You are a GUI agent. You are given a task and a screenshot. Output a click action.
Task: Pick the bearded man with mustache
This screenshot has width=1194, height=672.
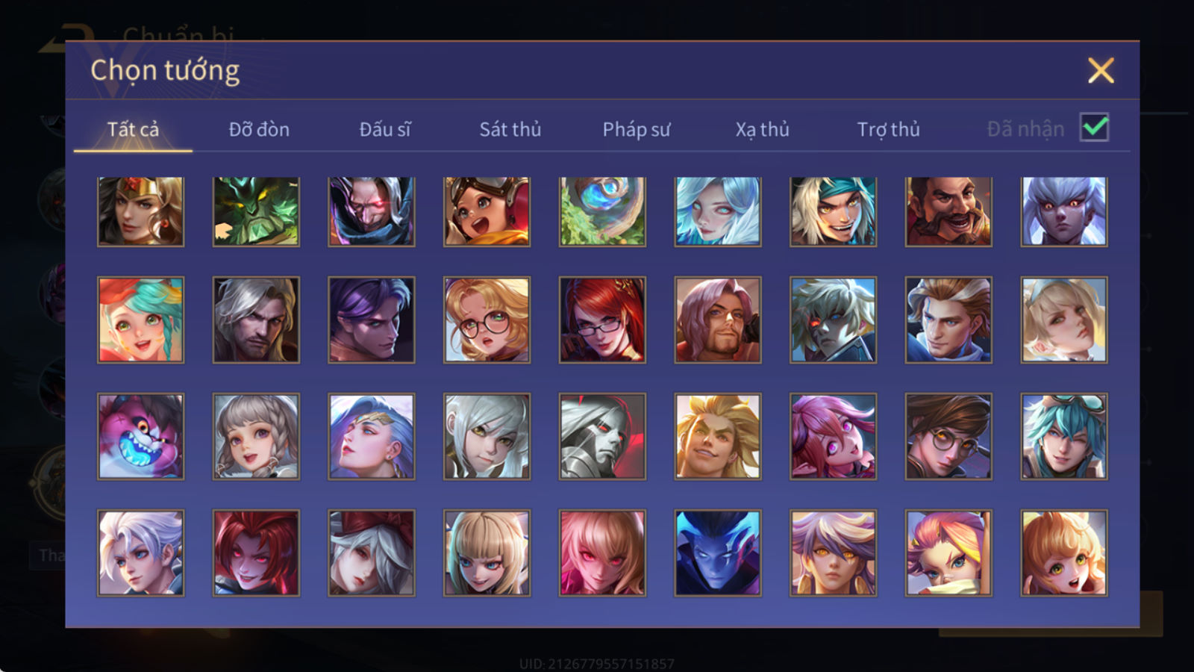tap(948, 212)
